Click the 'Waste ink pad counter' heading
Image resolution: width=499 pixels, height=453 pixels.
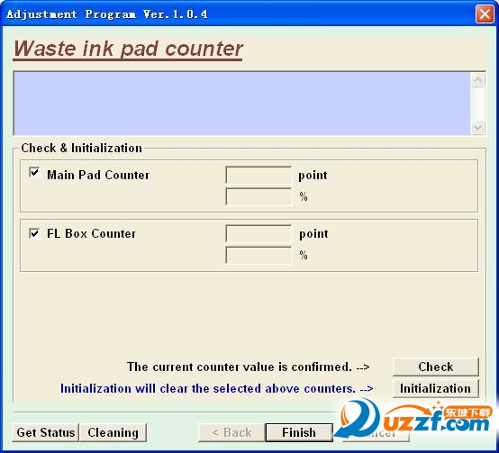[x=128, y=49]
